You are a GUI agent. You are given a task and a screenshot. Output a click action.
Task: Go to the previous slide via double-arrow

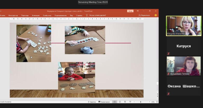coord(158,94)
